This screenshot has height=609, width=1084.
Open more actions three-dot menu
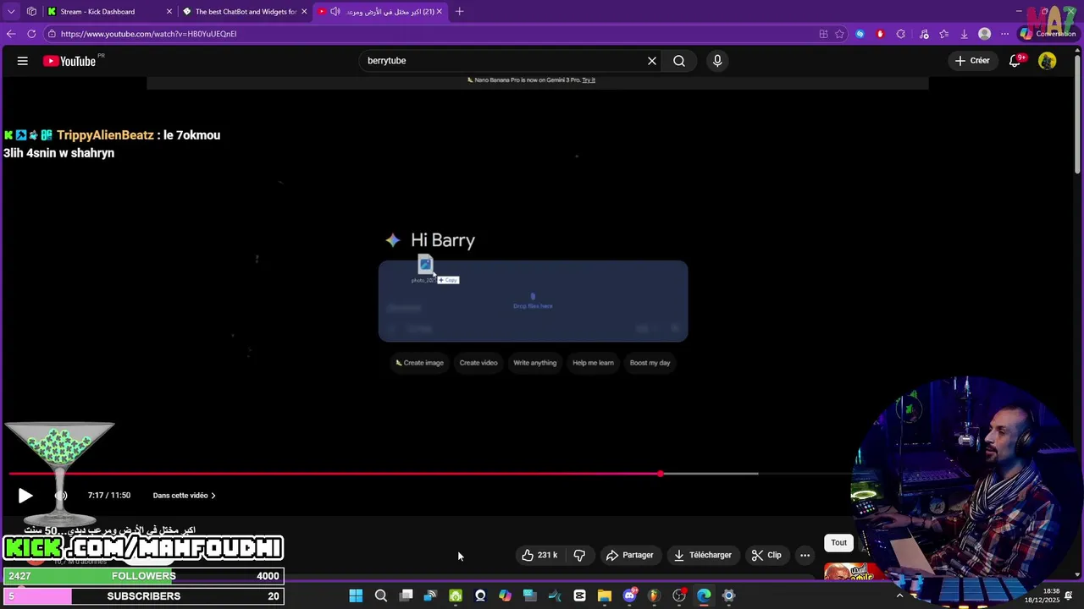(805, 555)
